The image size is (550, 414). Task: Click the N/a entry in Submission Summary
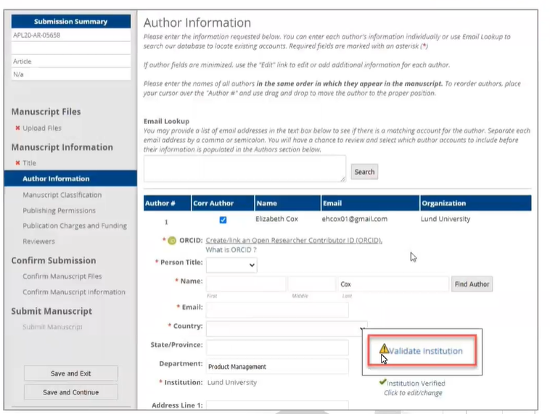(71, 74)
